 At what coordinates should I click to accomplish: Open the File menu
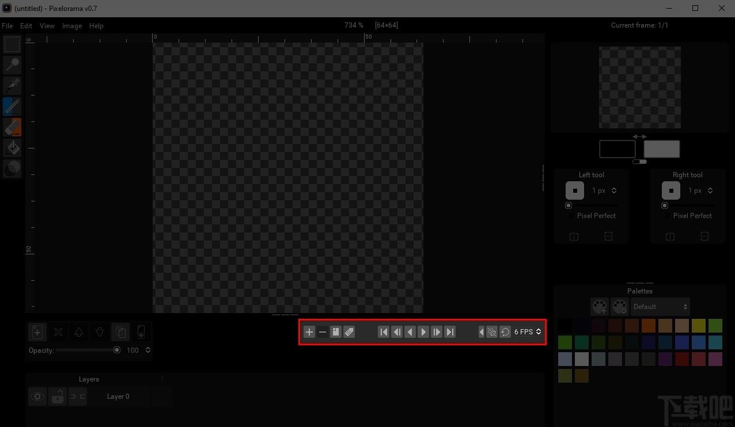pyautogui.click(x=7, y=26)
